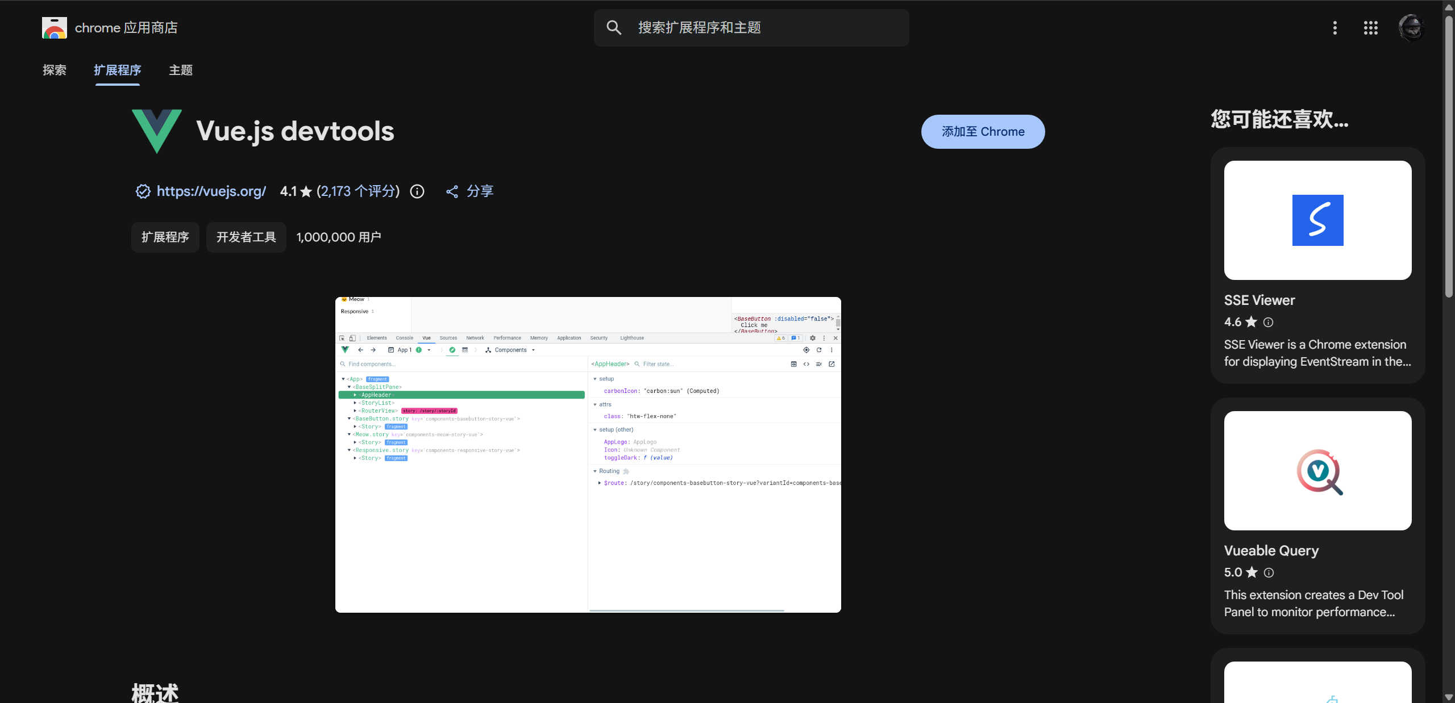Click the vertical page scrollbar thumb
Image resolution: width=1455 pixels, height=703 pixels.
coord(1449,156)
